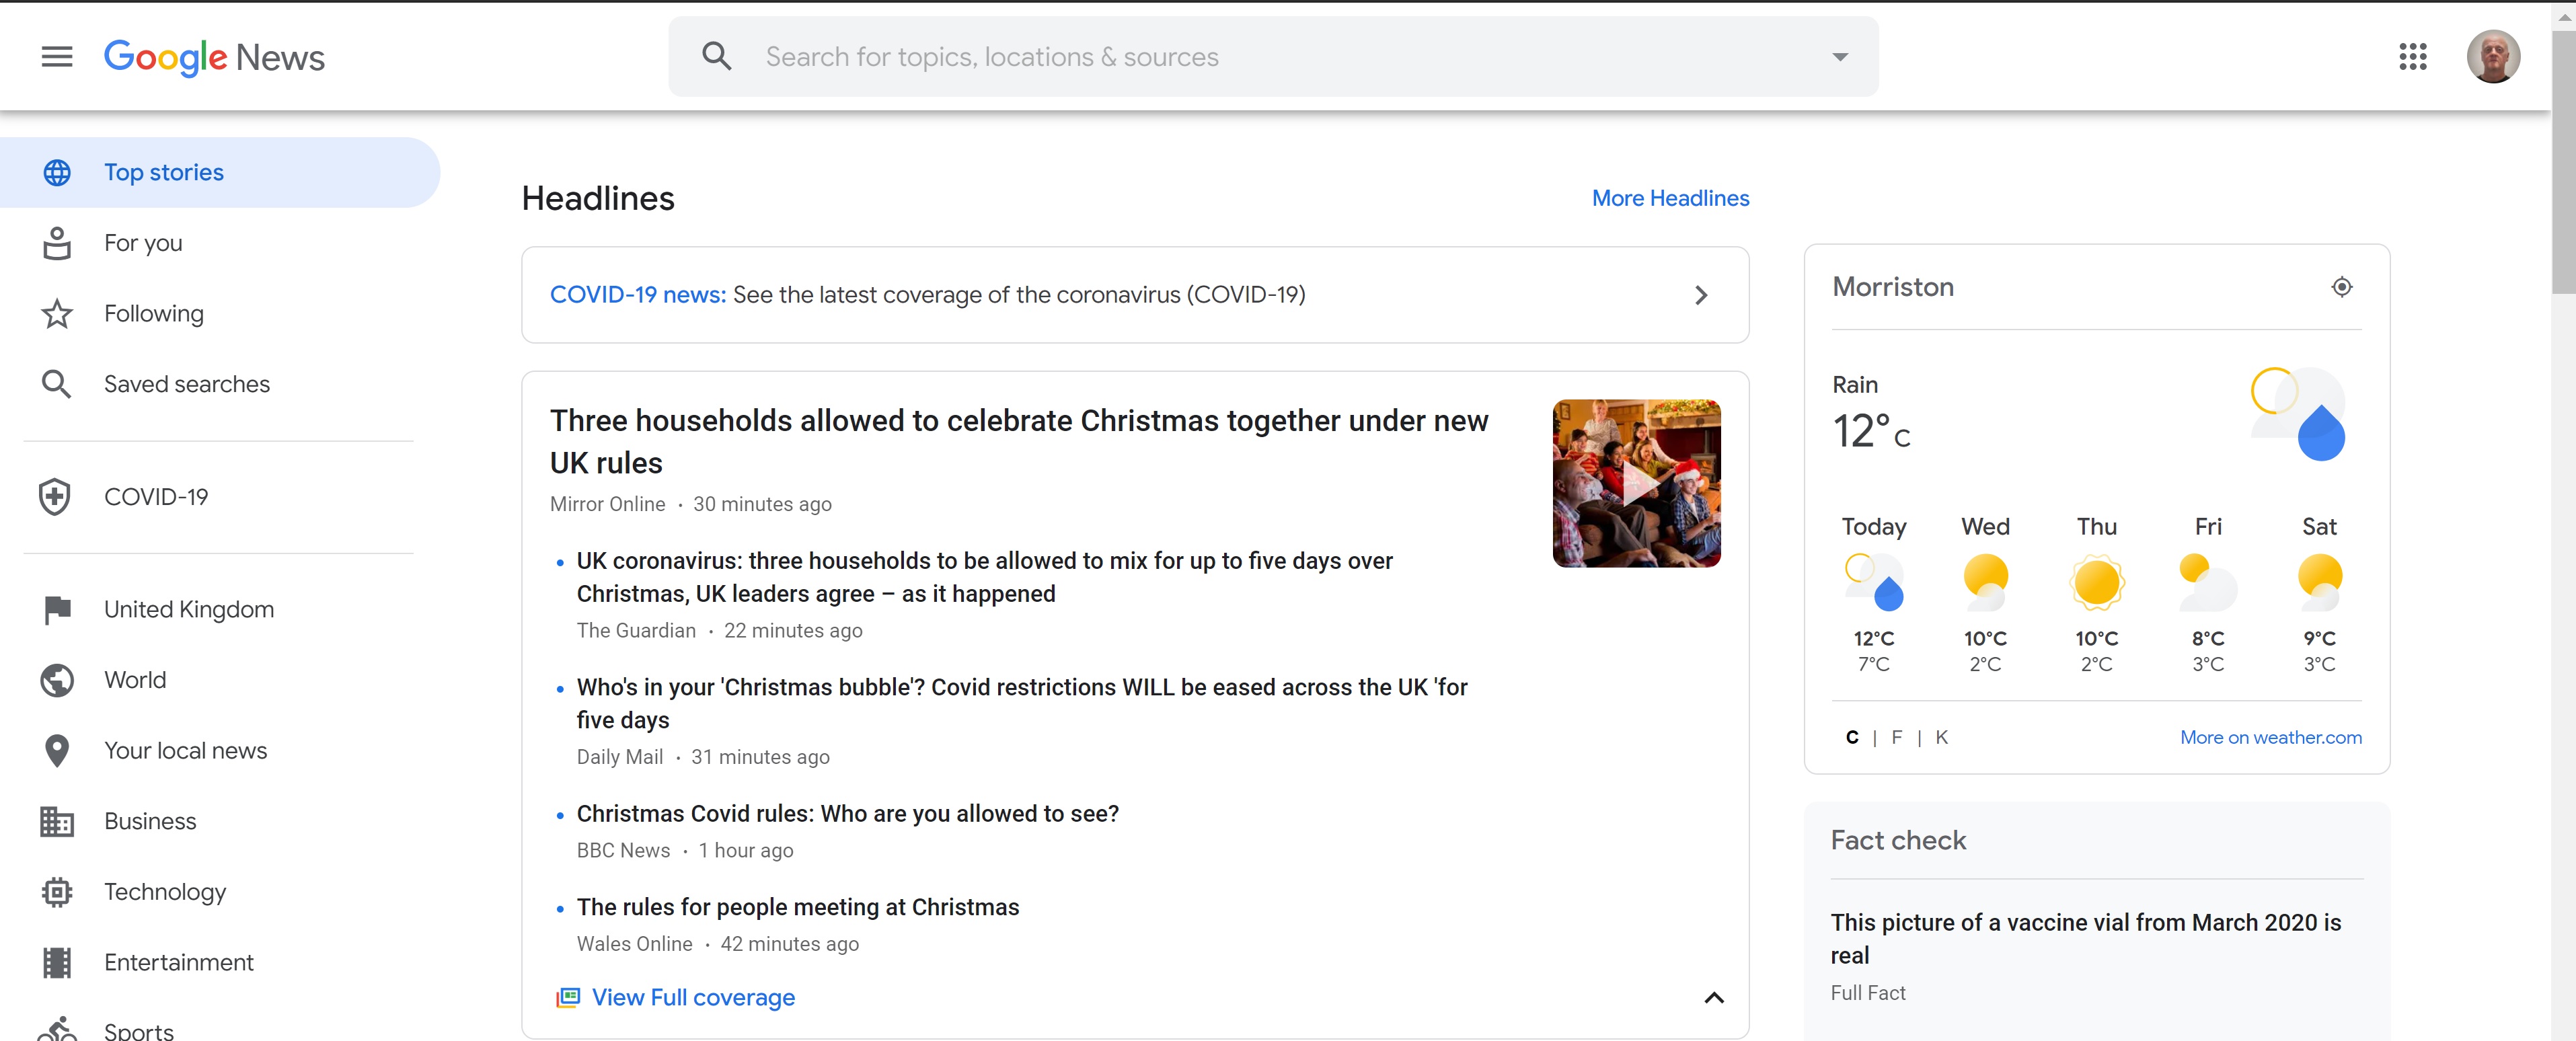Click the weather location target icon
The height and width of the screenshot is (1041, 2576).
point(2341,288)
